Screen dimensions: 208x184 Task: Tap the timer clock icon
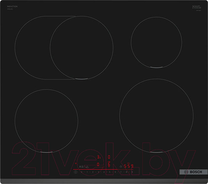[121, 166]
